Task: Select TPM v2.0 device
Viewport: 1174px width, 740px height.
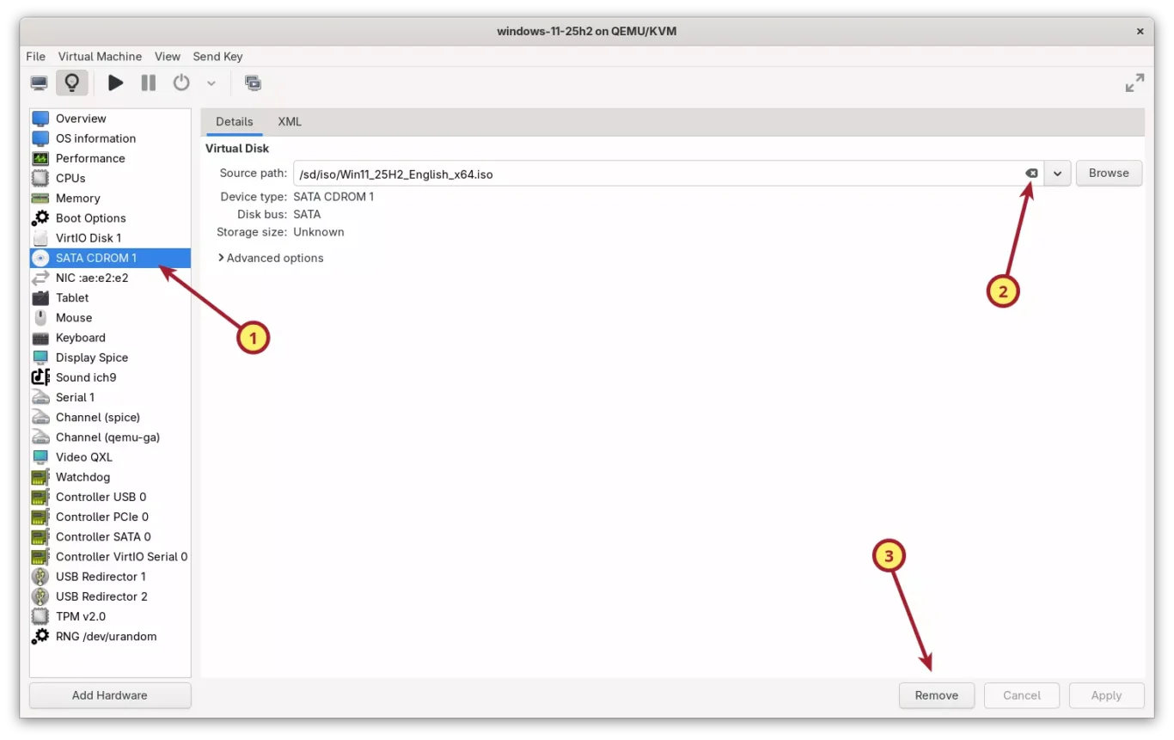Action: (110, 616)
